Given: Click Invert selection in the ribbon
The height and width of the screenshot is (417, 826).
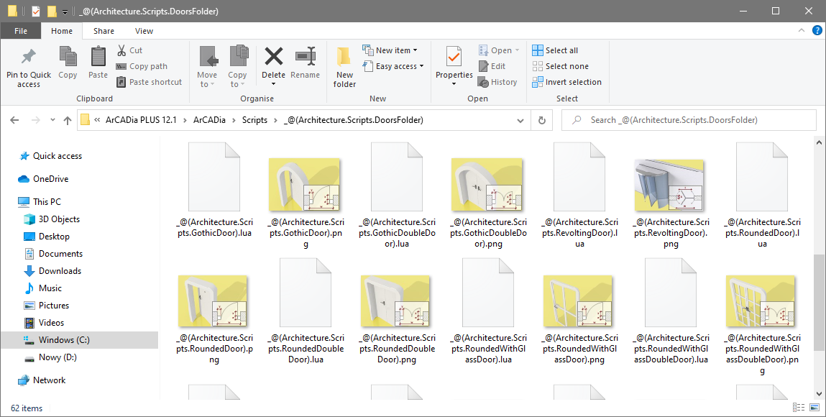Looking at the screenshot, I should pos(566,82).
